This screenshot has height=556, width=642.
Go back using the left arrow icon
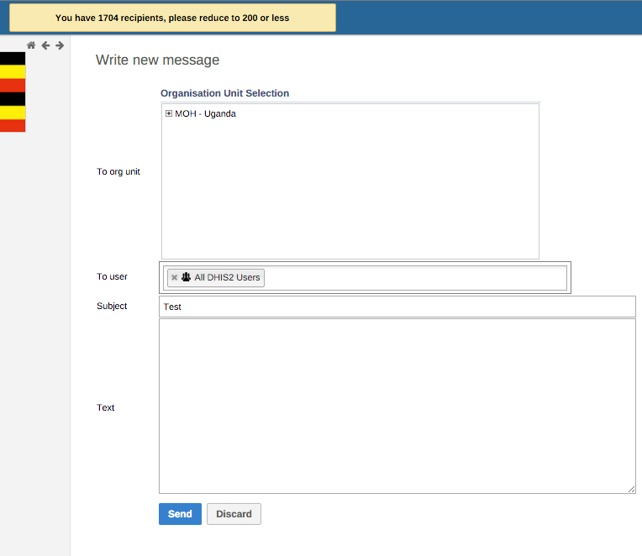click(x=45, y=45)
